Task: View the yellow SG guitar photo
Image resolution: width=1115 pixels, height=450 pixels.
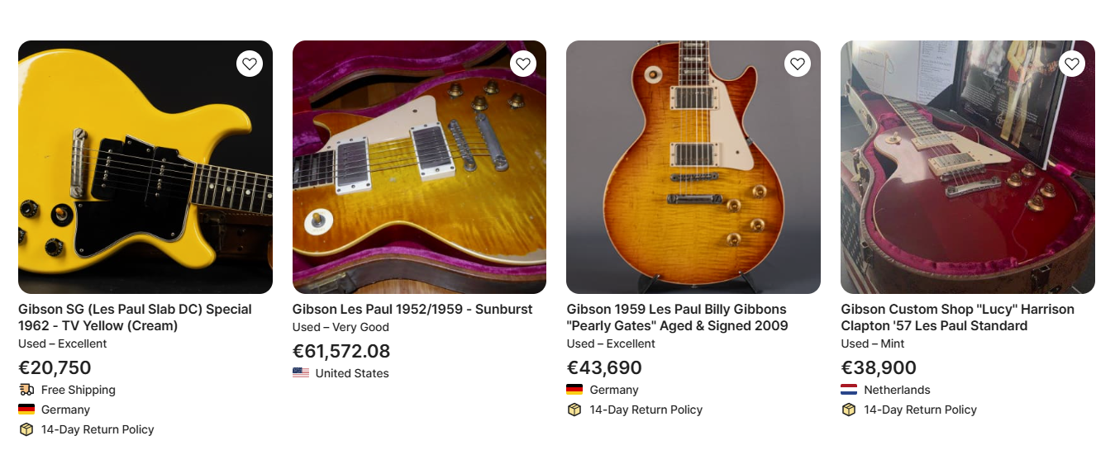Action: [x=145, y=167]
